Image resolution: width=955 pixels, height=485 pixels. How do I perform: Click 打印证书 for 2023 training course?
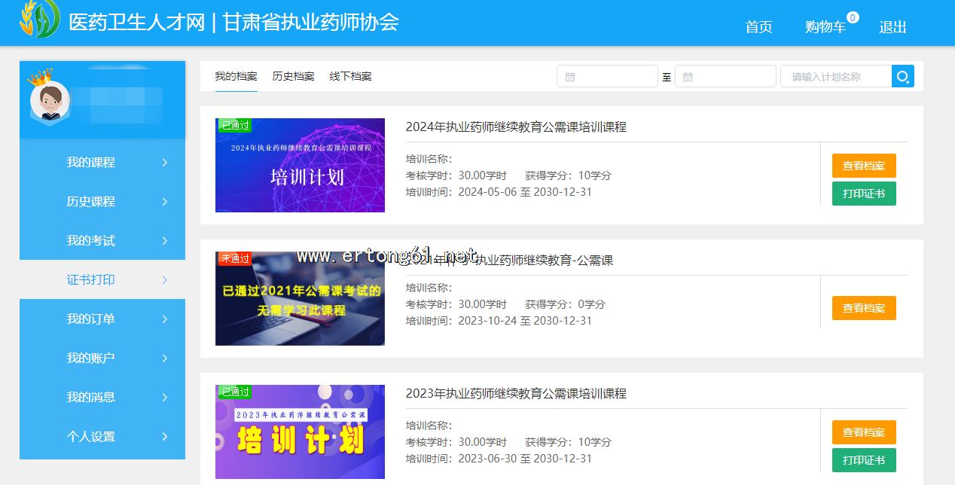click(x=863, y=460)
